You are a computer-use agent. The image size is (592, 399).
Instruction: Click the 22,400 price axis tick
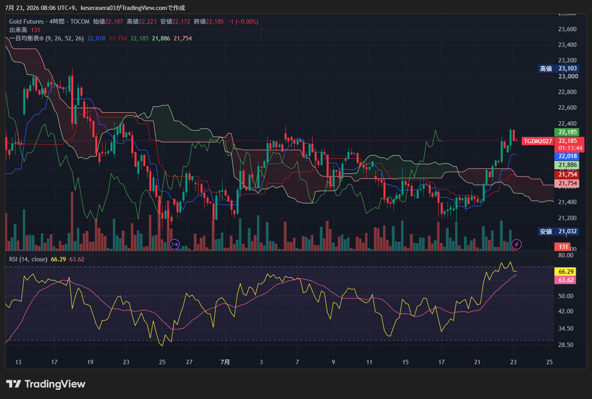(x=567, y=123)
